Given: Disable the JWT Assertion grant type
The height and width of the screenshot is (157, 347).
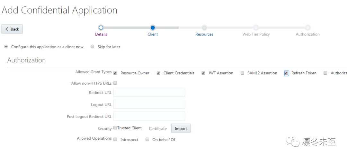Looking at the screenshot, I should (x=203, y=73).
